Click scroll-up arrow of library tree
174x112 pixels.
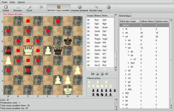(x=171, y=20)
